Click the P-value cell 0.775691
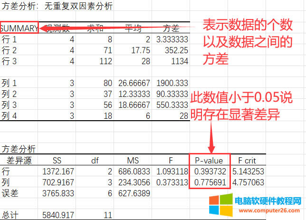Screen dimensions: 306x220 coord(210,182)
